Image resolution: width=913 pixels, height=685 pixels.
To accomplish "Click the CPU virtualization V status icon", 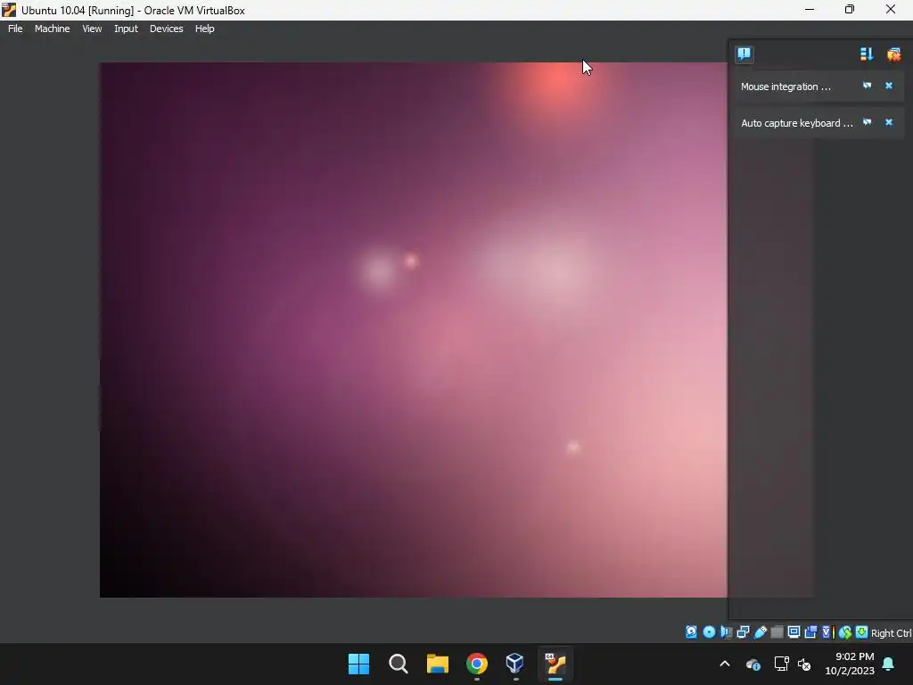I will (827, 632).
